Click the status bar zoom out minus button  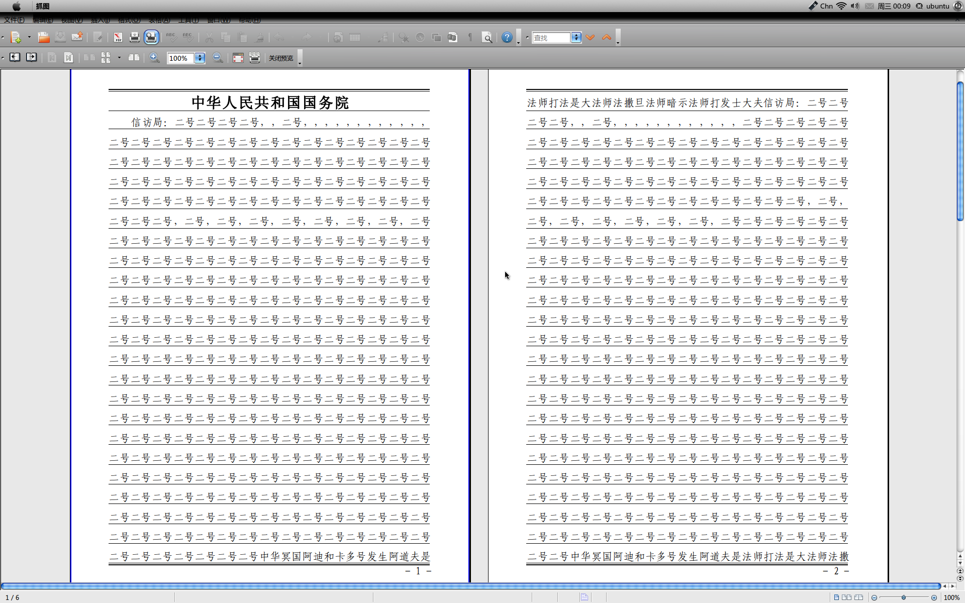[x=875, y=597]
